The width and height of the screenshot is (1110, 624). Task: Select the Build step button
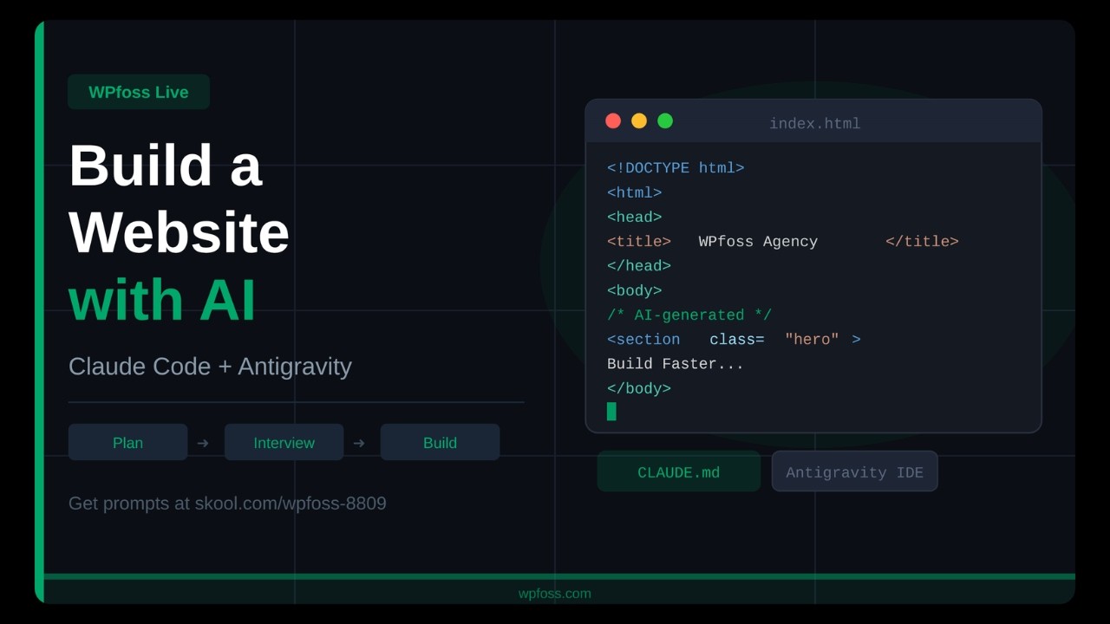coord(440,442)
